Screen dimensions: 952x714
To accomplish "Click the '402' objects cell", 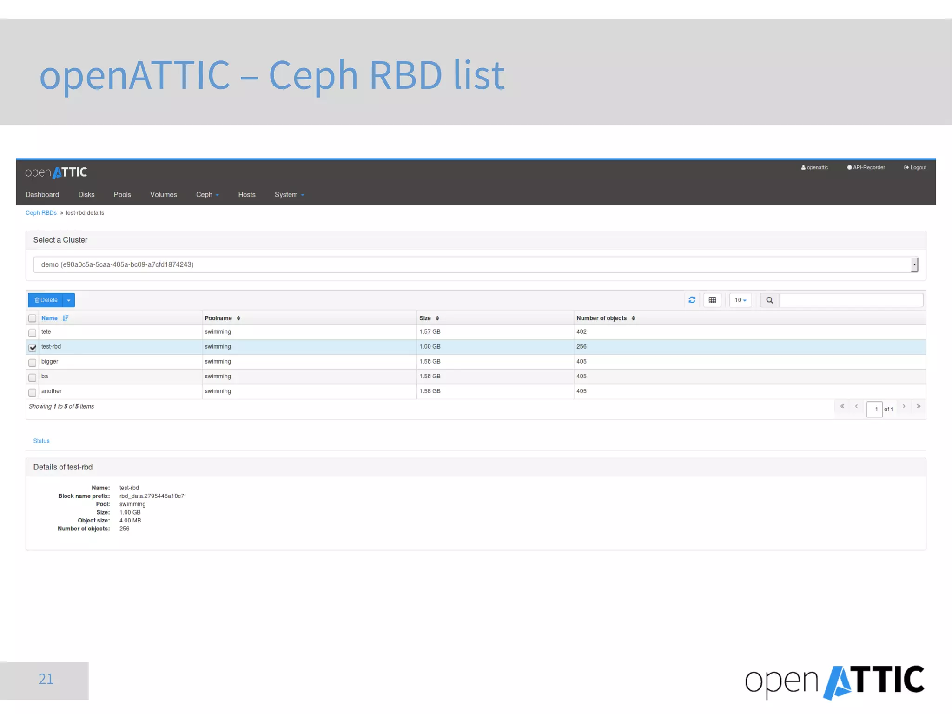I will pos(582,331).
